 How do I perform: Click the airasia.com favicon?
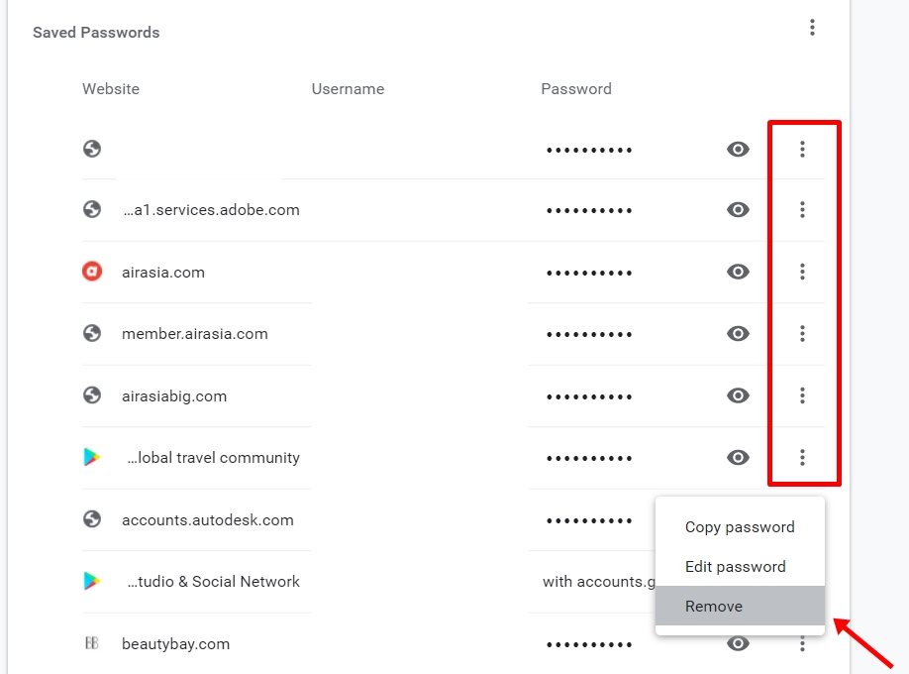pyautogui.click(x=92, y=272)
